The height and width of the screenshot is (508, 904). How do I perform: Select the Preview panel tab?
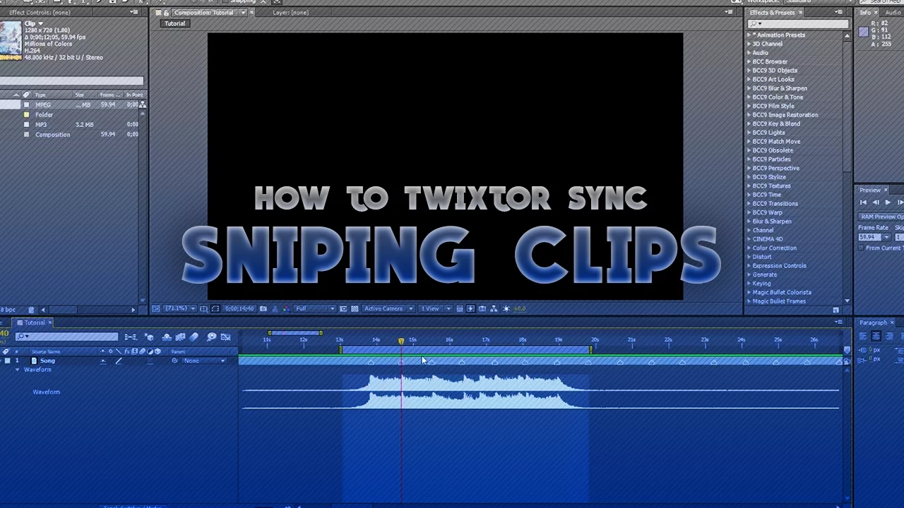[870, 190]
